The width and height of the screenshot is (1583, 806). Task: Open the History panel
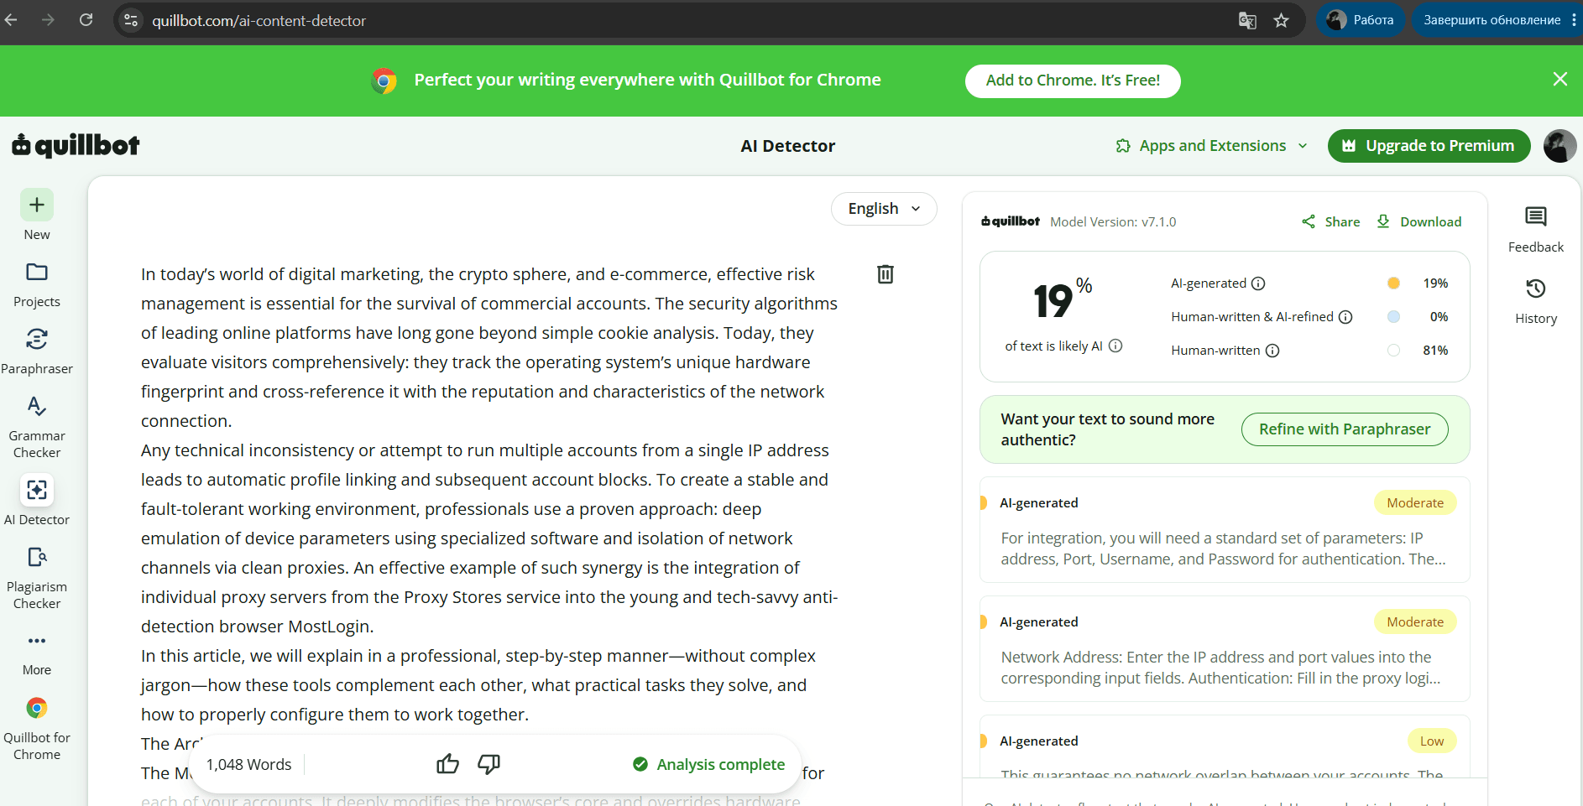click(x=1536, y=301)
